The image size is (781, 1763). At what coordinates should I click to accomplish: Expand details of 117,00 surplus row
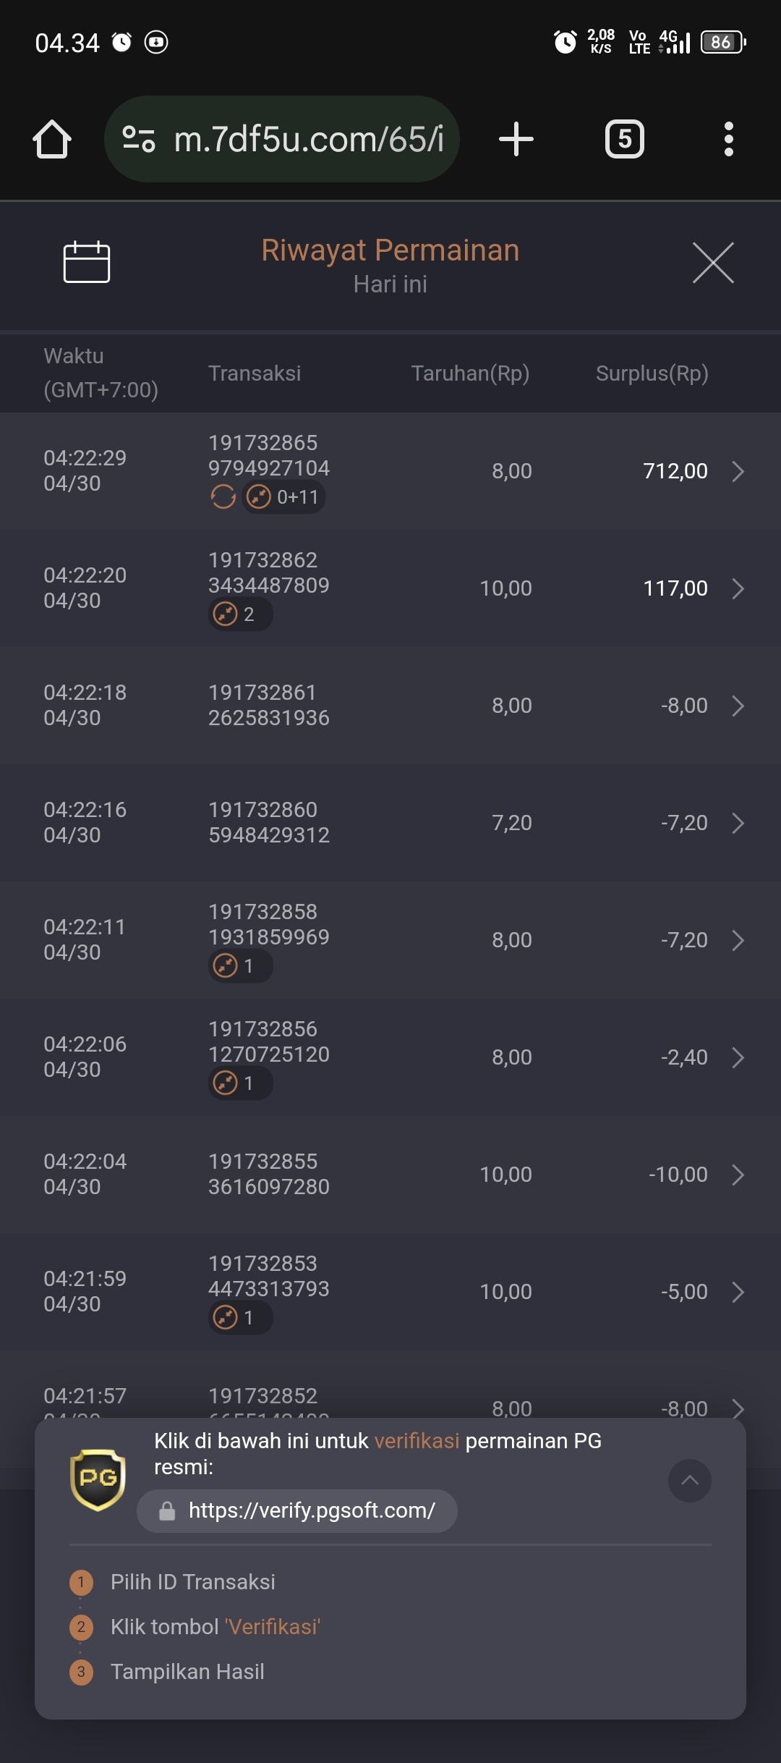pos(738,588)
